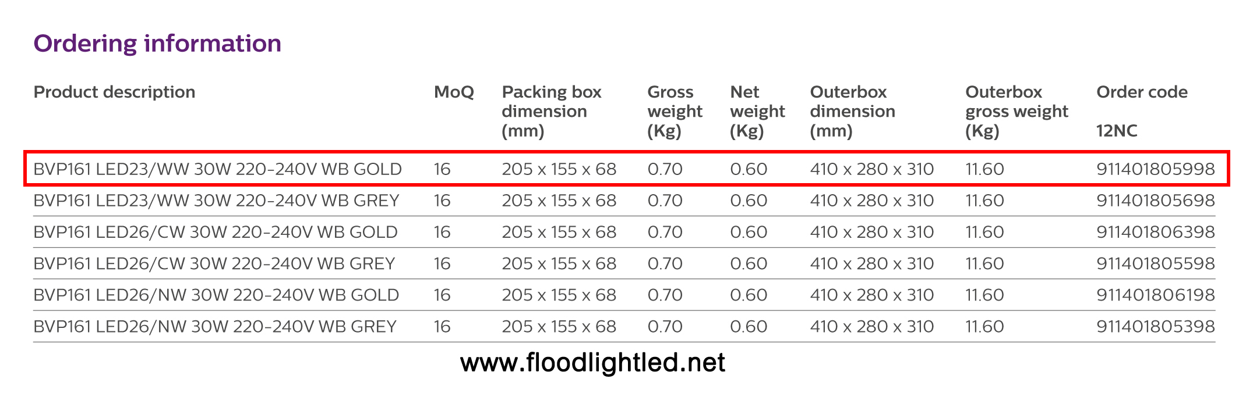The height and width of the screenshot is (393, 1253).
Task: Click order code 911401806398
Action: 1156,232
